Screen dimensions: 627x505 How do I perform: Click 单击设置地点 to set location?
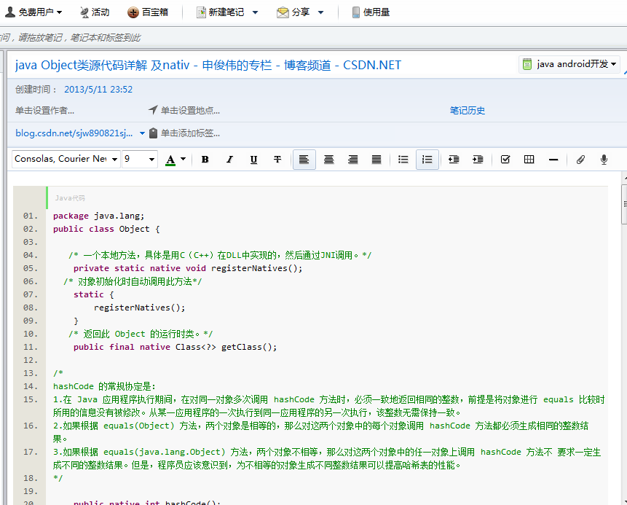(190, 111)
